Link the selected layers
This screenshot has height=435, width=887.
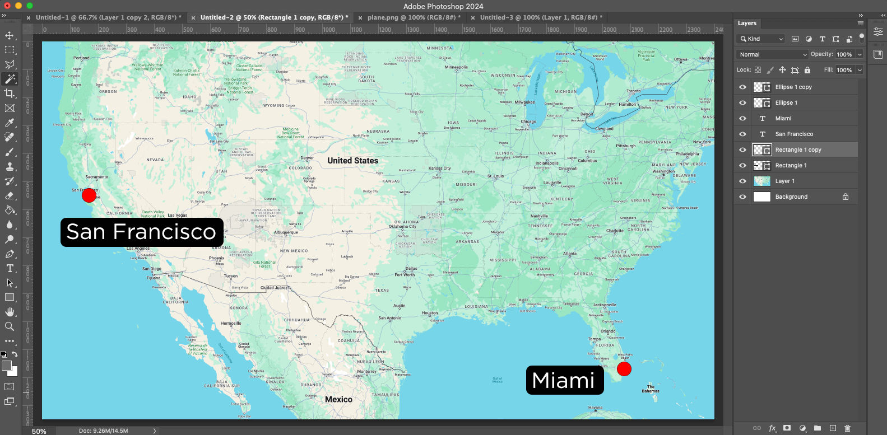[757, 428]
